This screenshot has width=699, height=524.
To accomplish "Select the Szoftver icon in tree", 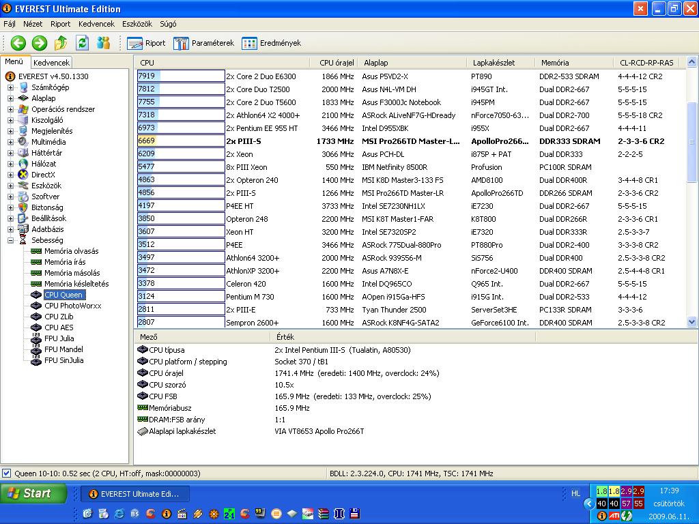I will click(x=23, y=196).
